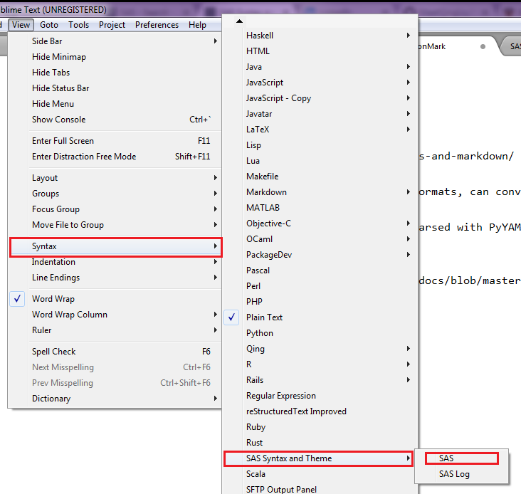Image resolution: width=521 pixels, height=494 pixels.
Task: Expand the PackageDev submenu
Action: [320, 255]
